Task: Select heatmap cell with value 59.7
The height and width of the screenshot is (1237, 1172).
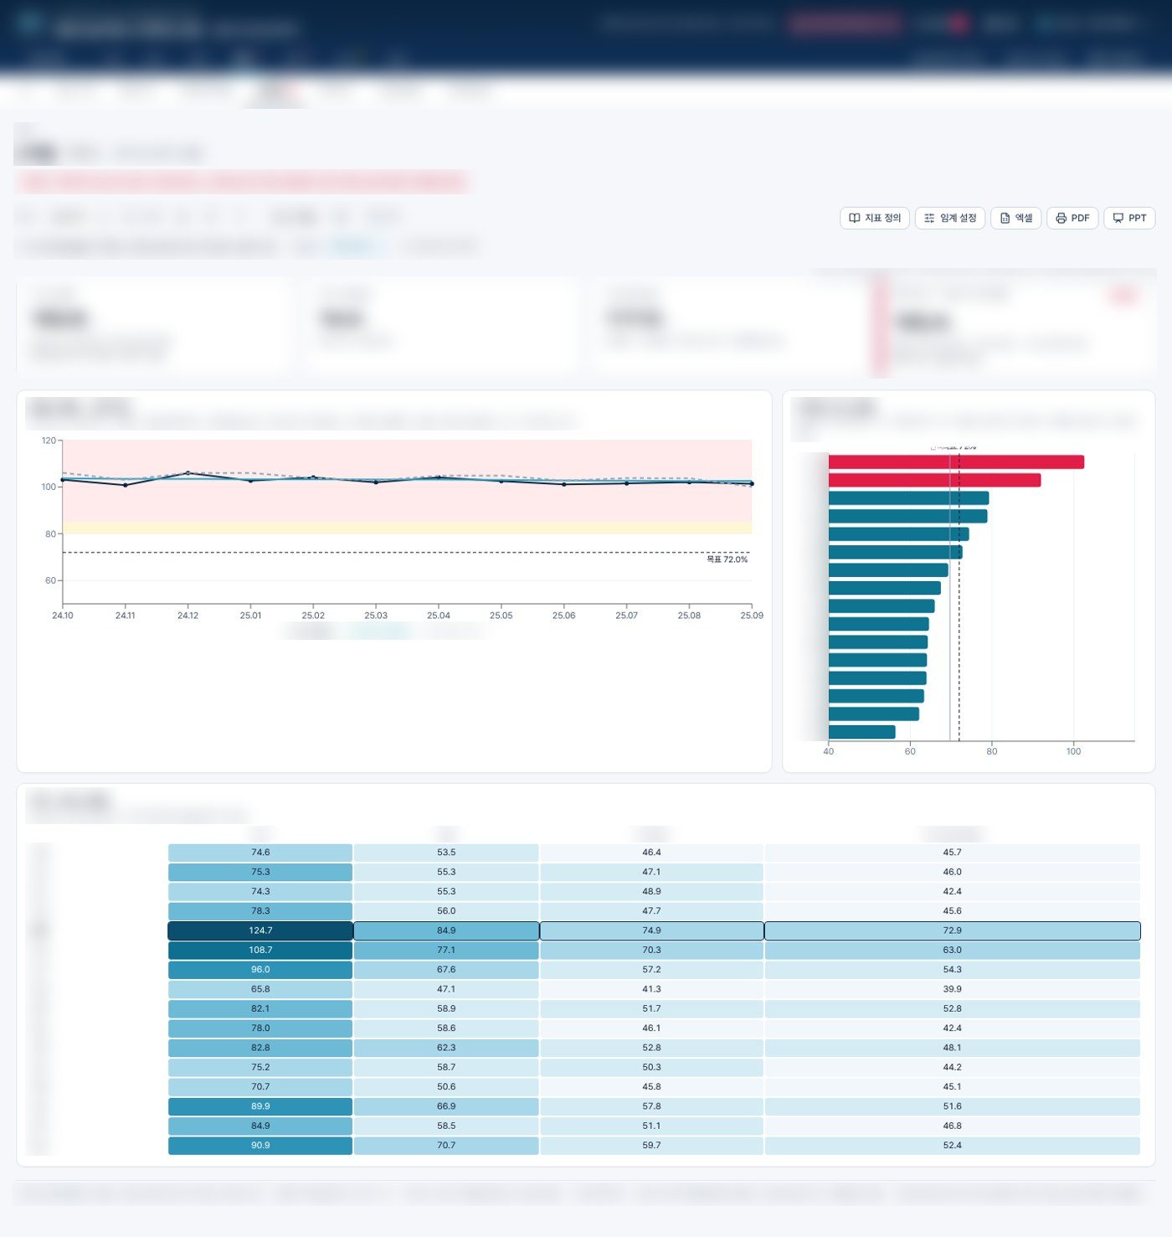Action: pyautogui.click(x=651, y=1146)
